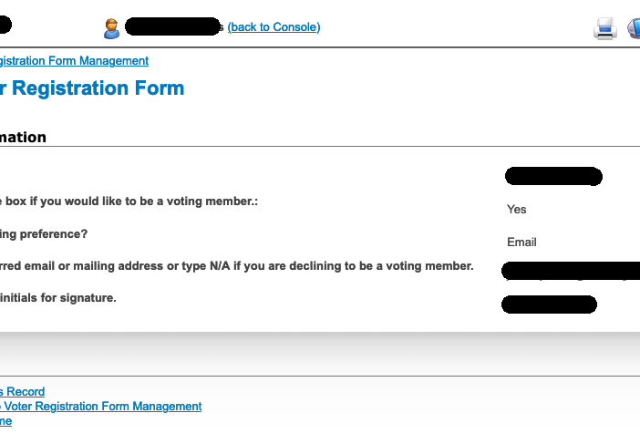Click the Record link in footer

22,391
